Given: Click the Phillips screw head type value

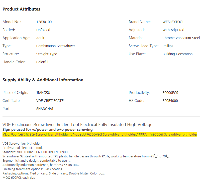Looking at the screenshot, I should [x=168, y=46].
